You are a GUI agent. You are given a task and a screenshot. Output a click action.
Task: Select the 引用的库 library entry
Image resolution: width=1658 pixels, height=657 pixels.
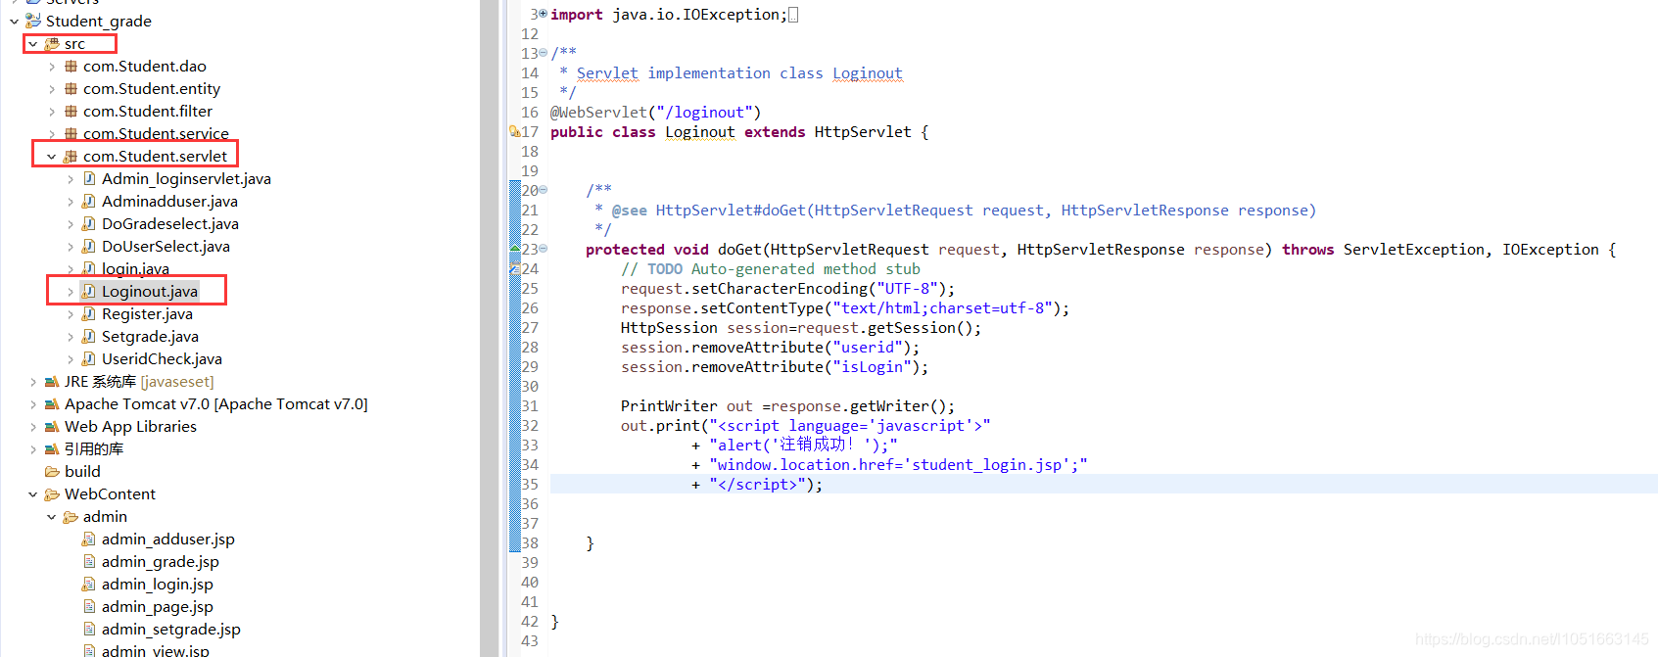coord(94,449)
